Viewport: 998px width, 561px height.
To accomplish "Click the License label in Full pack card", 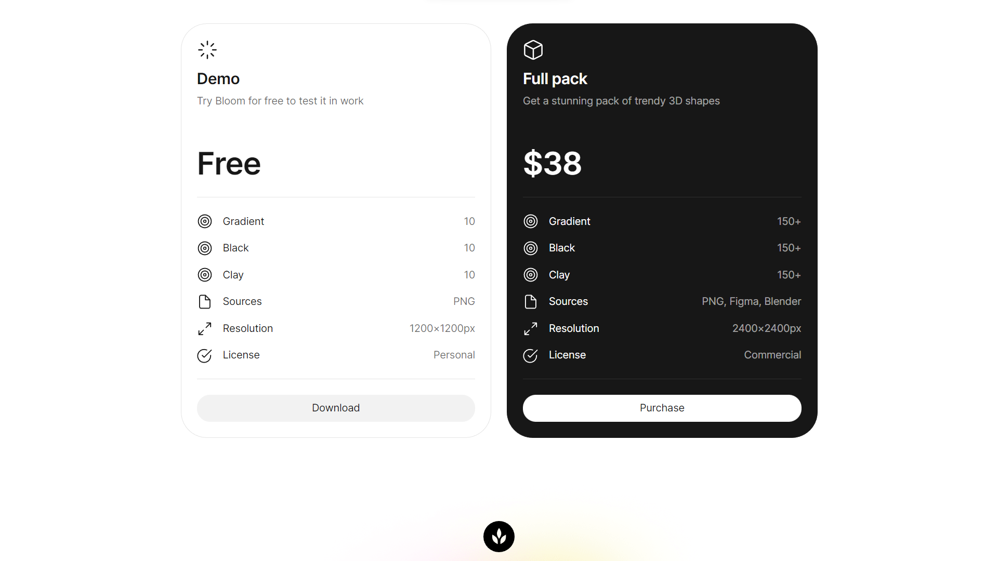I will pos(567,355).
